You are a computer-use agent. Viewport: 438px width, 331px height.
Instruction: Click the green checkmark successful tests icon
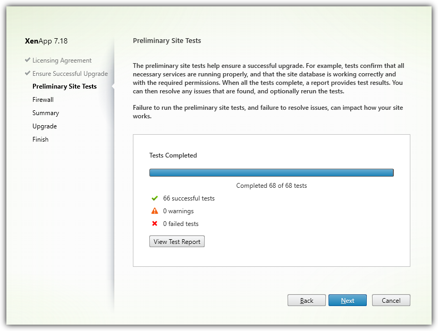pos(155,198)
